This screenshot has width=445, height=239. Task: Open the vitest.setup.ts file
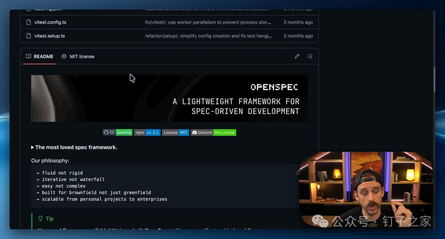click(50, 36)
